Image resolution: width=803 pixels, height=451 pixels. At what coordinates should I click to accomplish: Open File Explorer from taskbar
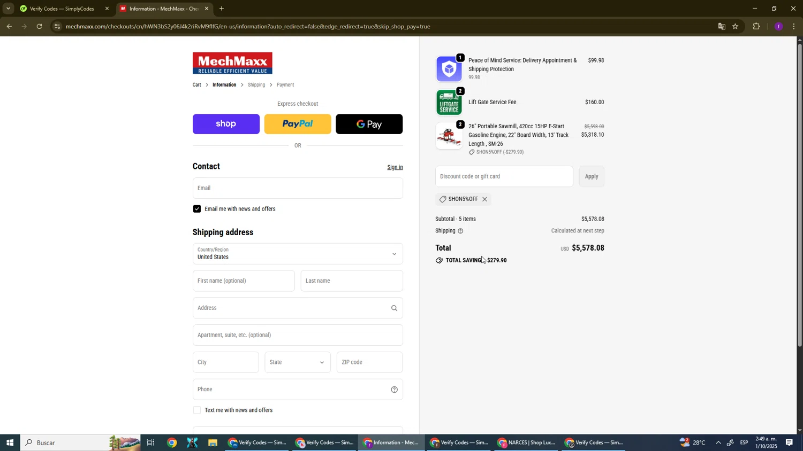click(x=213, y=443)
